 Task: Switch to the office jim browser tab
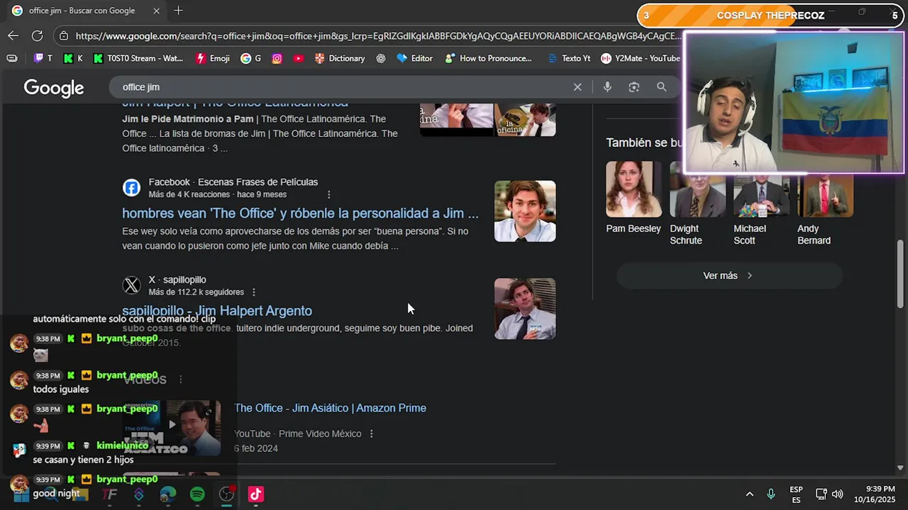click(x=85, y=11)
